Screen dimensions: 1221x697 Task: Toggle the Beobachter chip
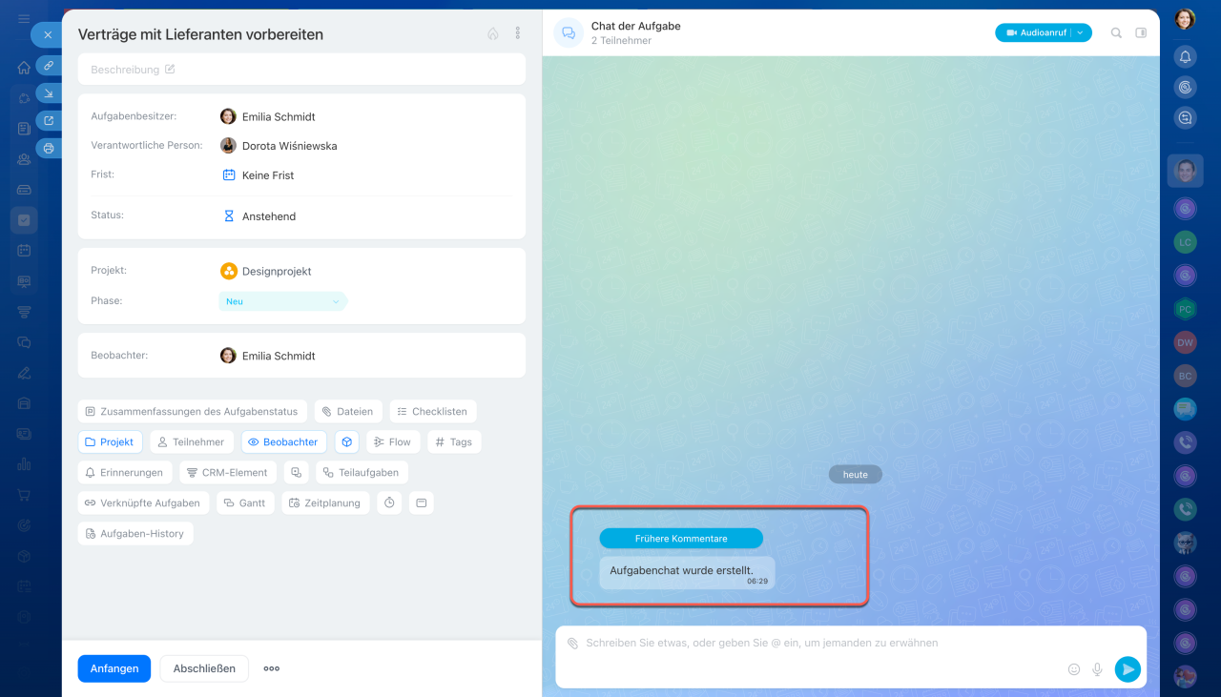click(283, 441)
